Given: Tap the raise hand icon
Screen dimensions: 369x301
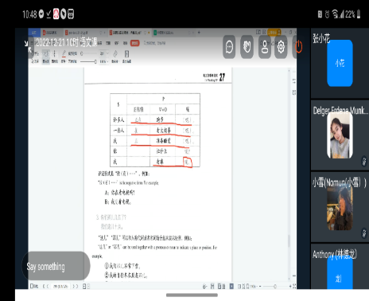Looking at the screenshot, I should click(247, 47).
